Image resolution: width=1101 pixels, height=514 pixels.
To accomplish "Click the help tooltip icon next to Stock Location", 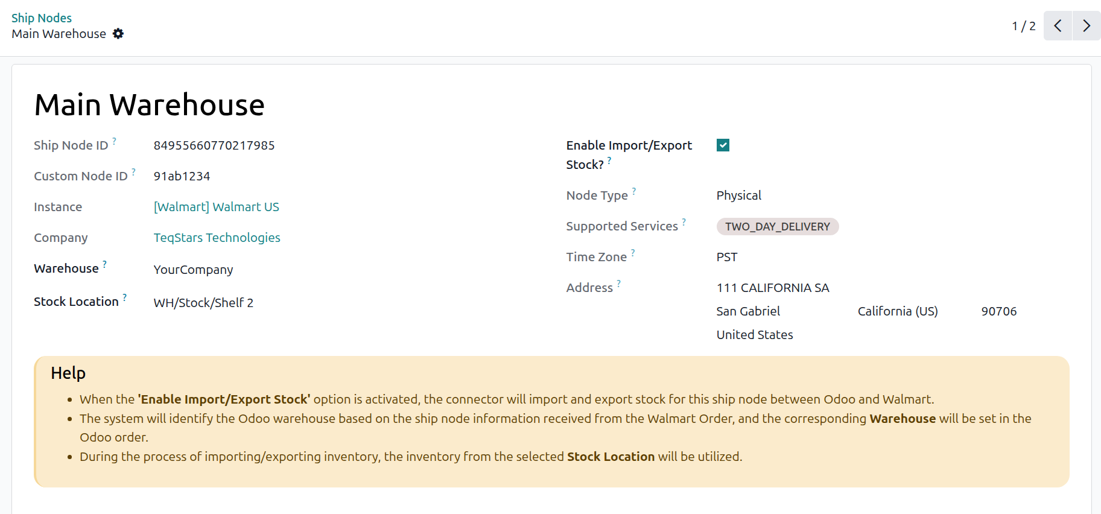I will [x=125, y=297].
